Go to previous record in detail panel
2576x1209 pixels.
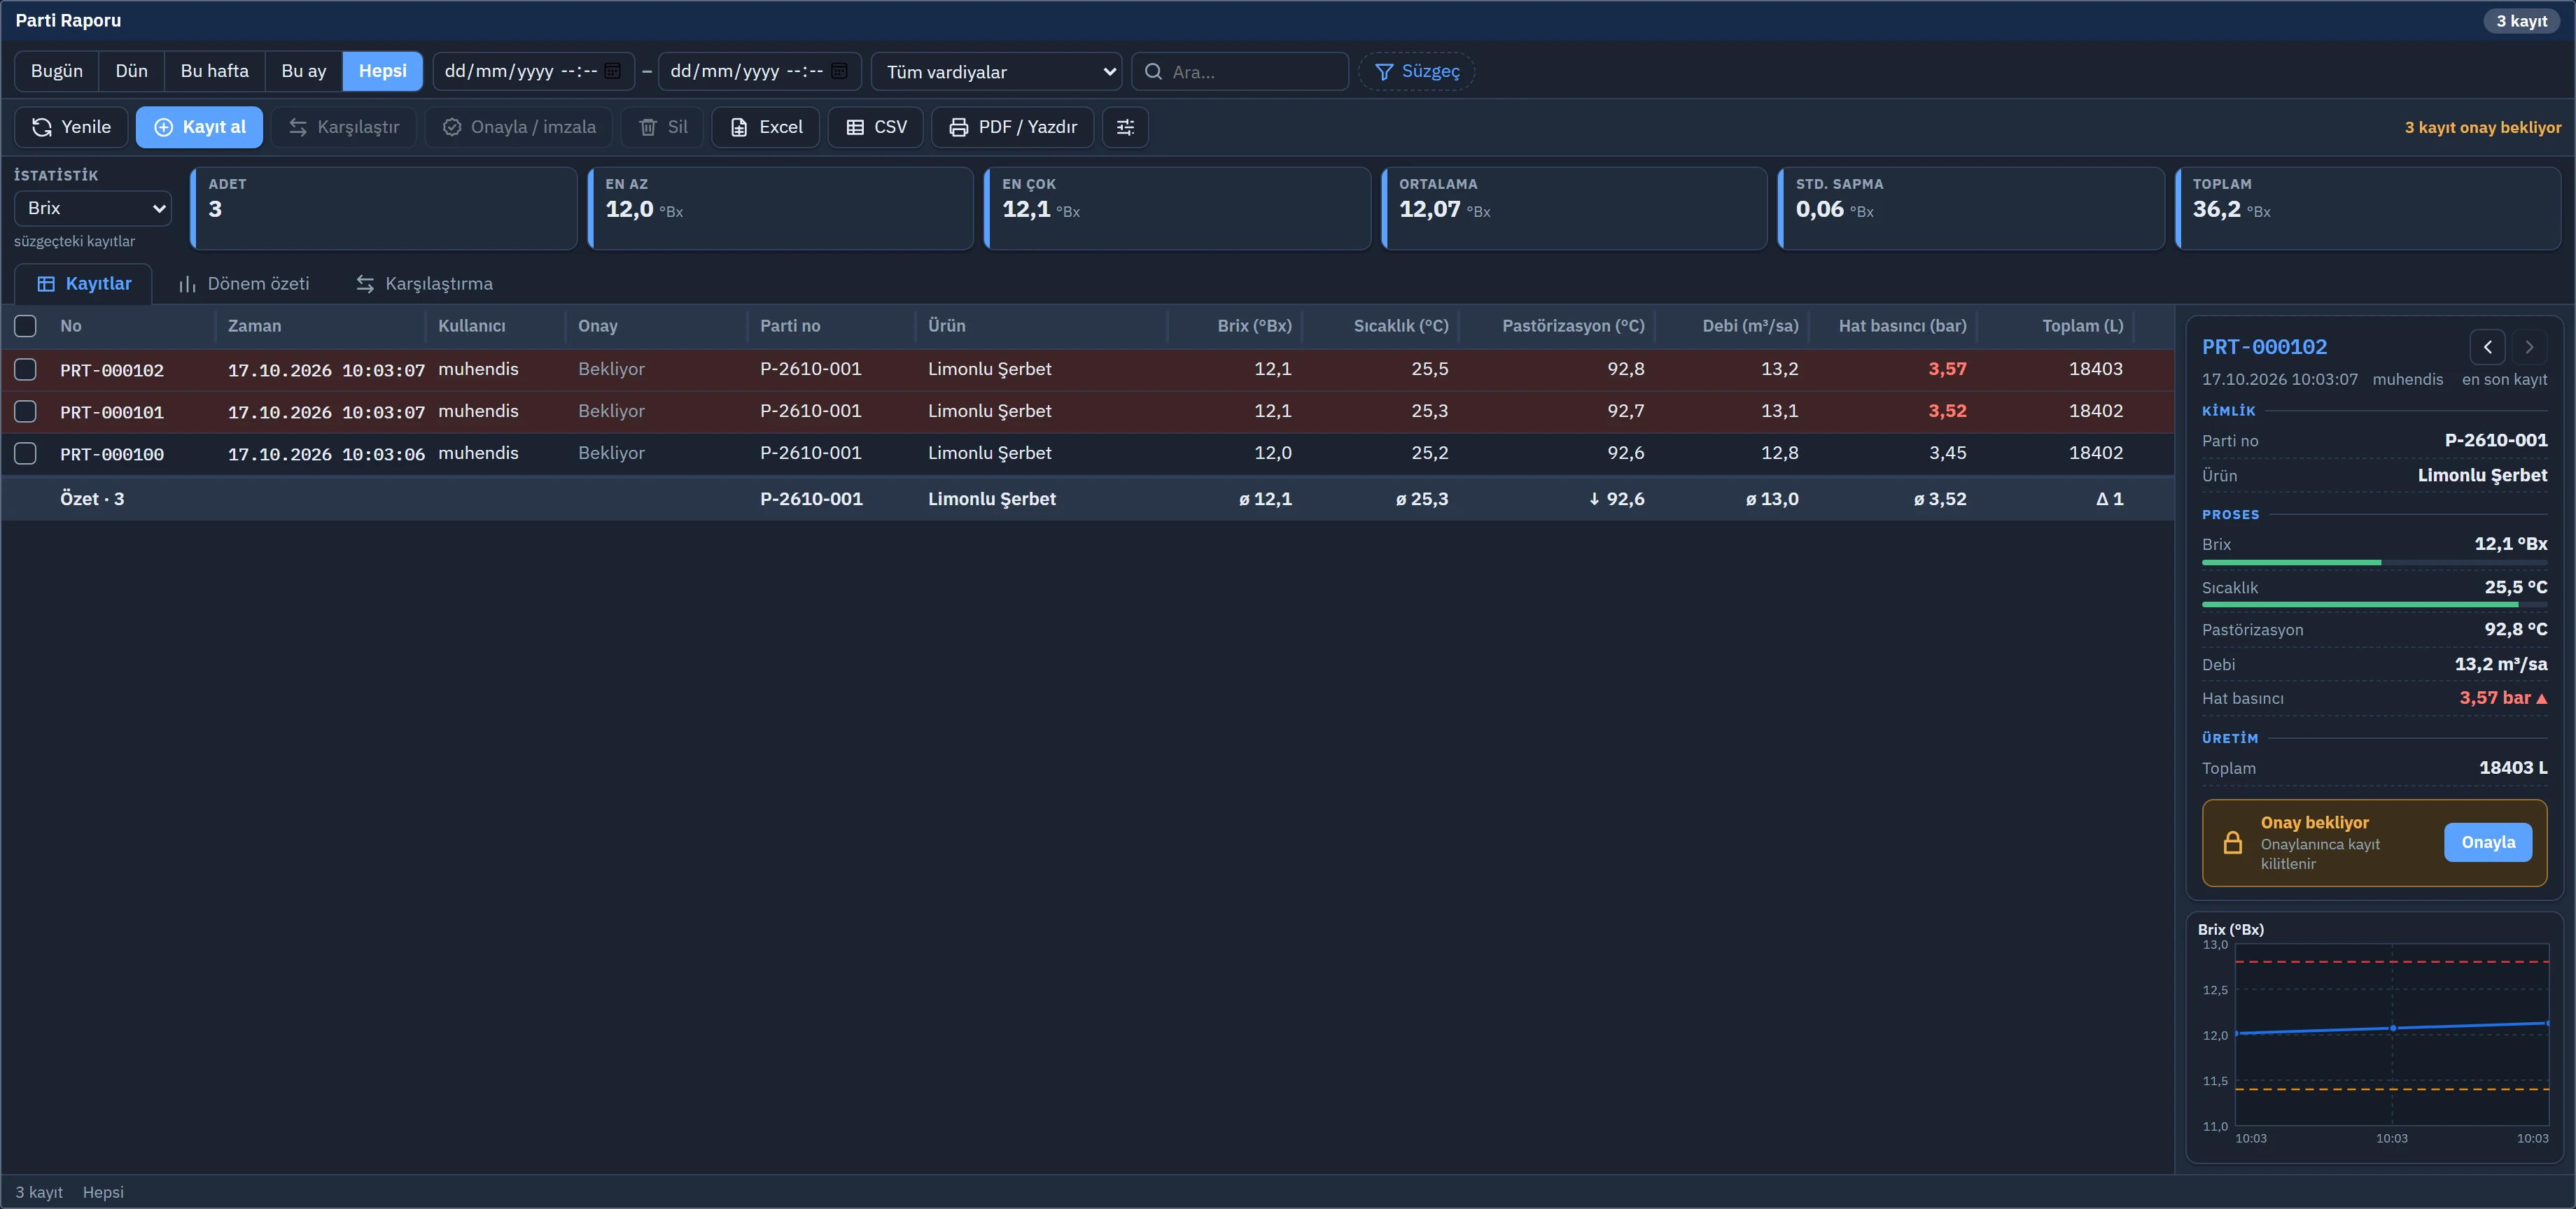click(2488, 347)
